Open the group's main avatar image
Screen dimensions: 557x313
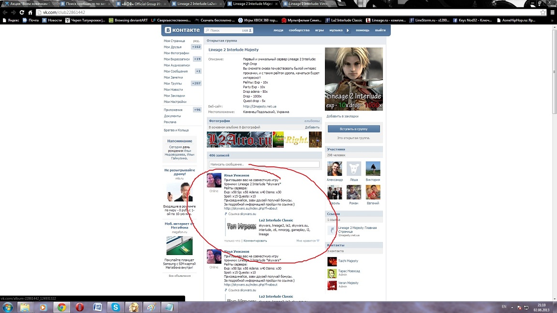(x=354, y=79)
